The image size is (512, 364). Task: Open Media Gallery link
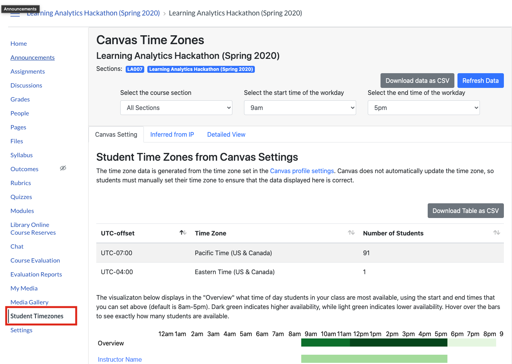(29, 302)
